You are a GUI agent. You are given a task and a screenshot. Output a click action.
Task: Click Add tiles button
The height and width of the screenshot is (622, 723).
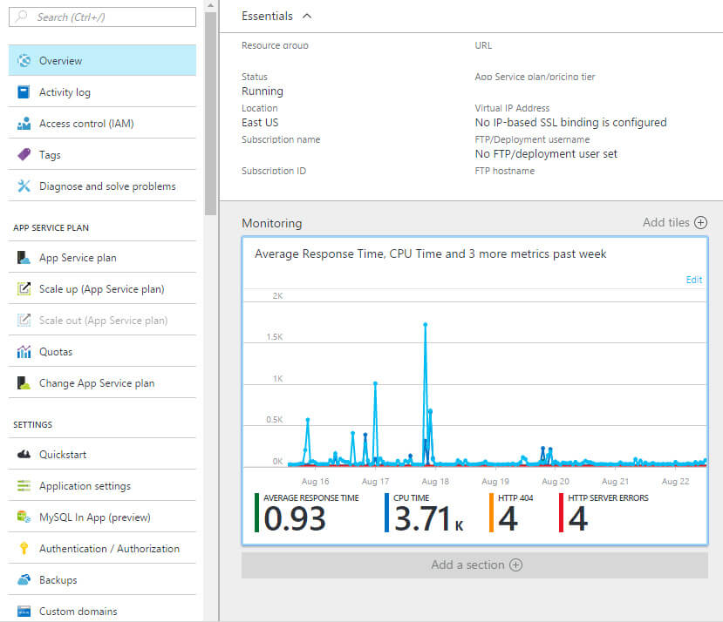674,223
